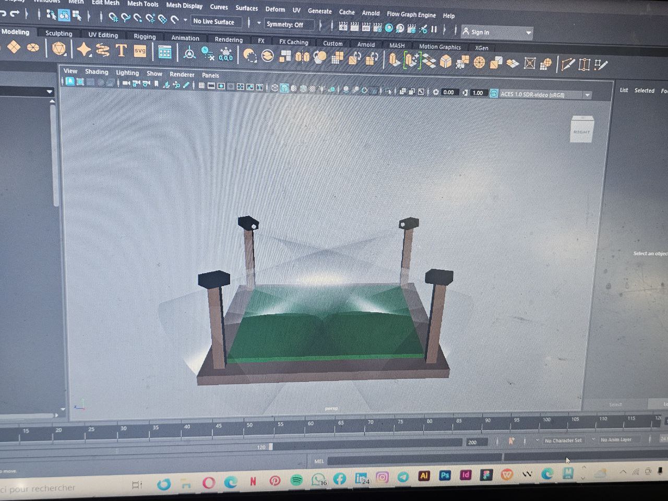The width and height of the screenshot is (668, 501).
Task: Select the polygon plane primitive shelf icon
Action: 14,47
